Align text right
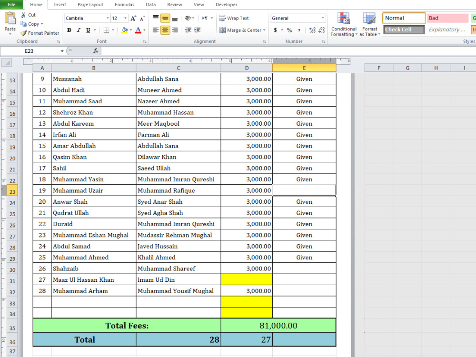The height and width of the screenshot is (357, 476). click(x=175, y=30)
